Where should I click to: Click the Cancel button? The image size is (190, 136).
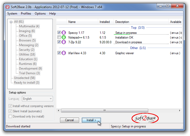tap(69, 120)
